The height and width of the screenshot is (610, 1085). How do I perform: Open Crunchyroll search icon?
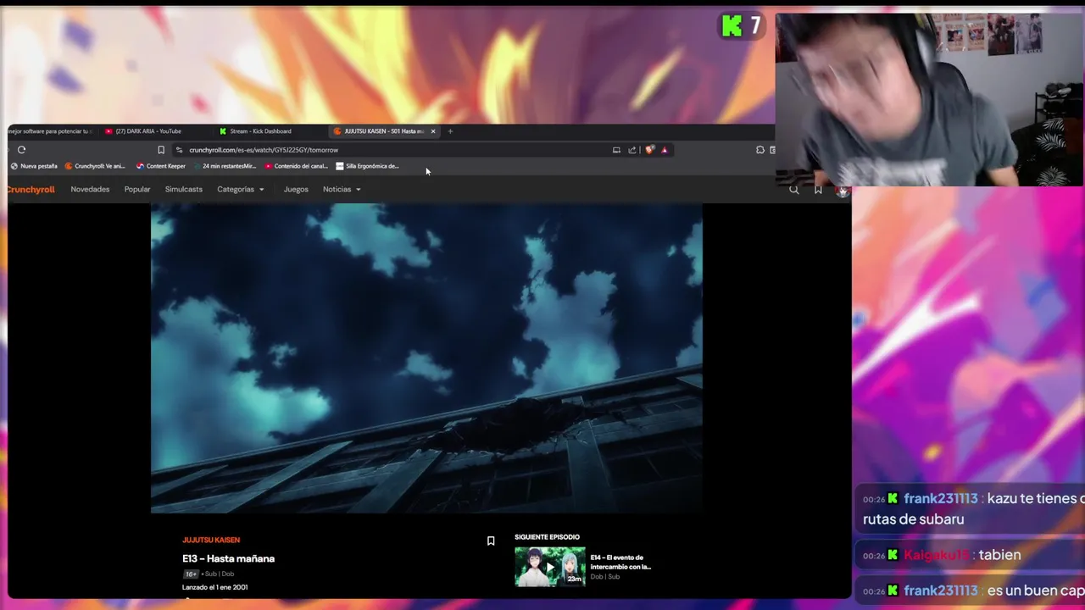[794, 190]
